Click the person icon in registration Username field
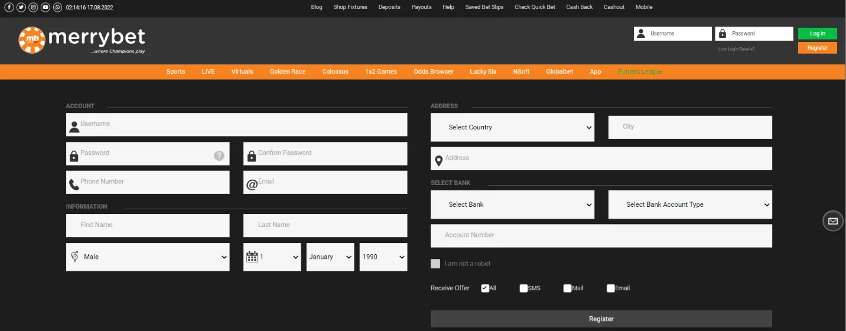 point(74,127)
